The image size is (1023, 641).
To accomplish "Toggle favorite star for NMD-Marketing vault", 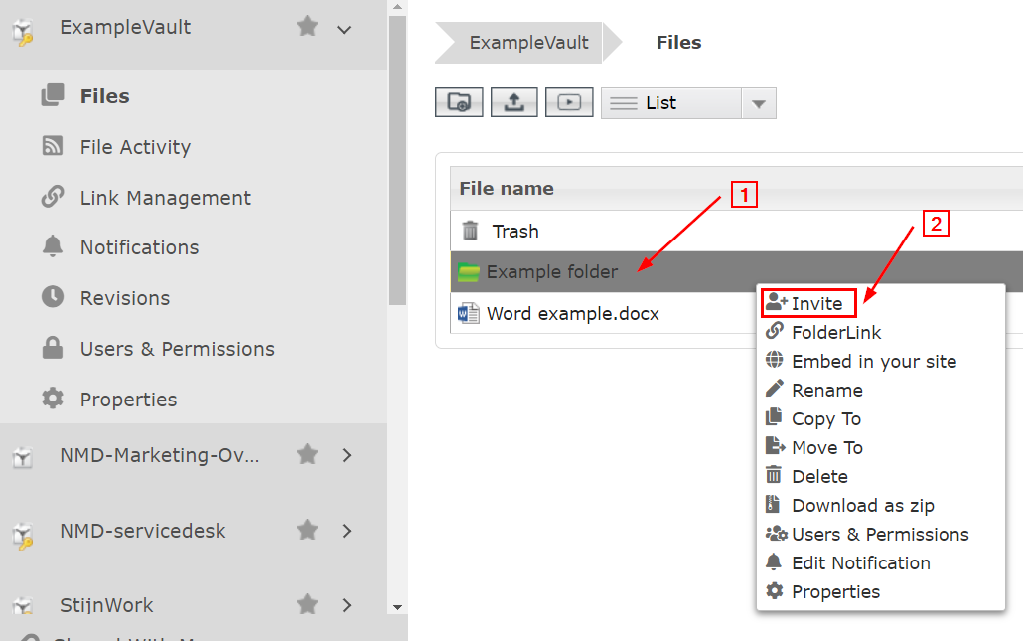I will tap(307, 454).
